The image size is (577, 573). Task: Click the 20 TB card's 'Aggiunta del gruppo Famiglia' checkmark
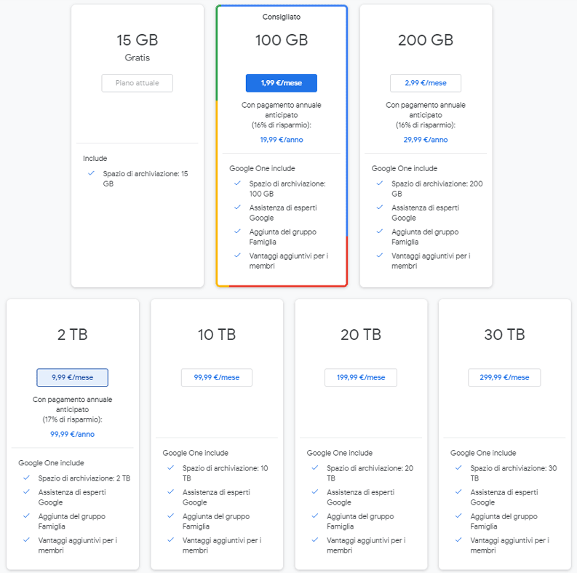[315, 516]
